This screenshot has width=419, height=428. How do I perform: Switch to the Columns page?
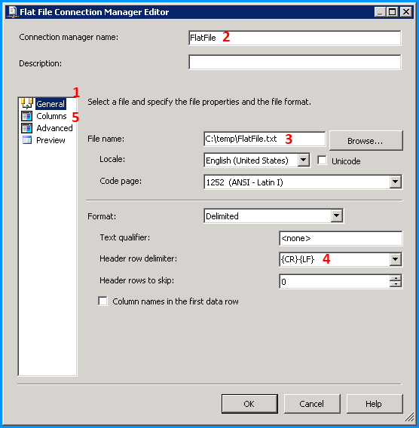[x=51, y=116]
